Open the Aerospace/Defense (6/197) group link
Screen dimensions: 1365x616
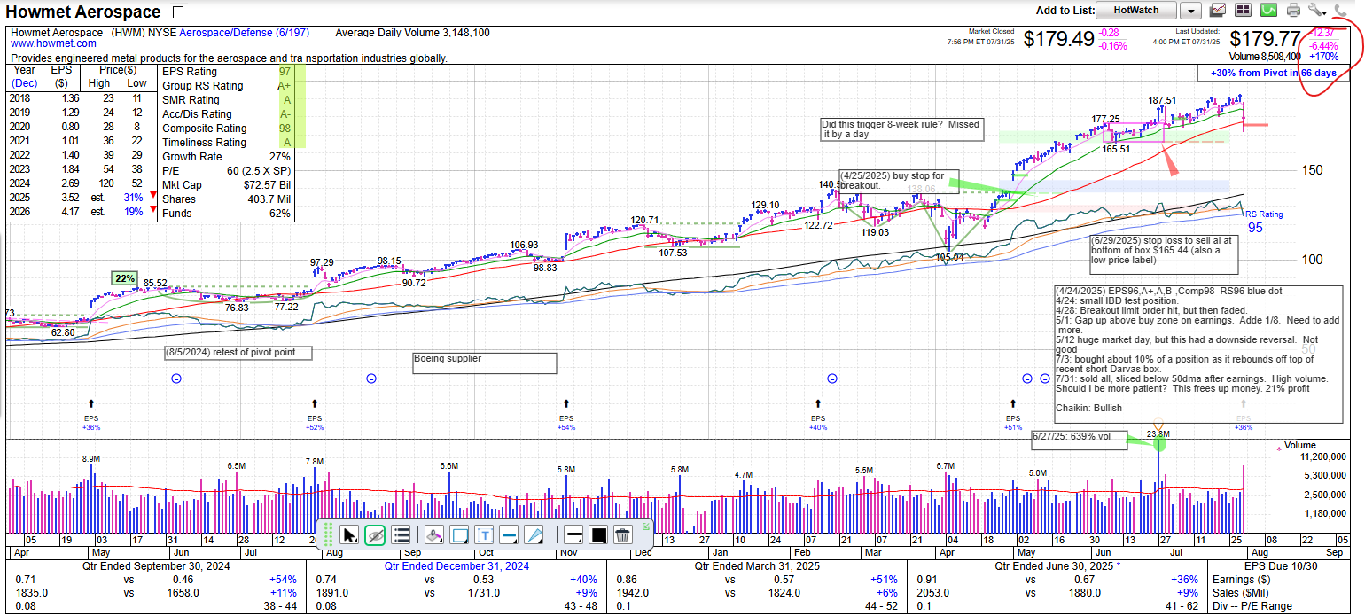(245, 33)
